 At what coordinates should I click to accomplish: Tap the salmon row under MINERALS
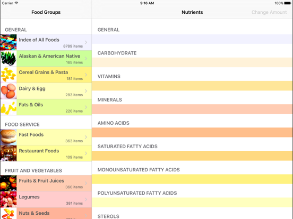(192, 109)
